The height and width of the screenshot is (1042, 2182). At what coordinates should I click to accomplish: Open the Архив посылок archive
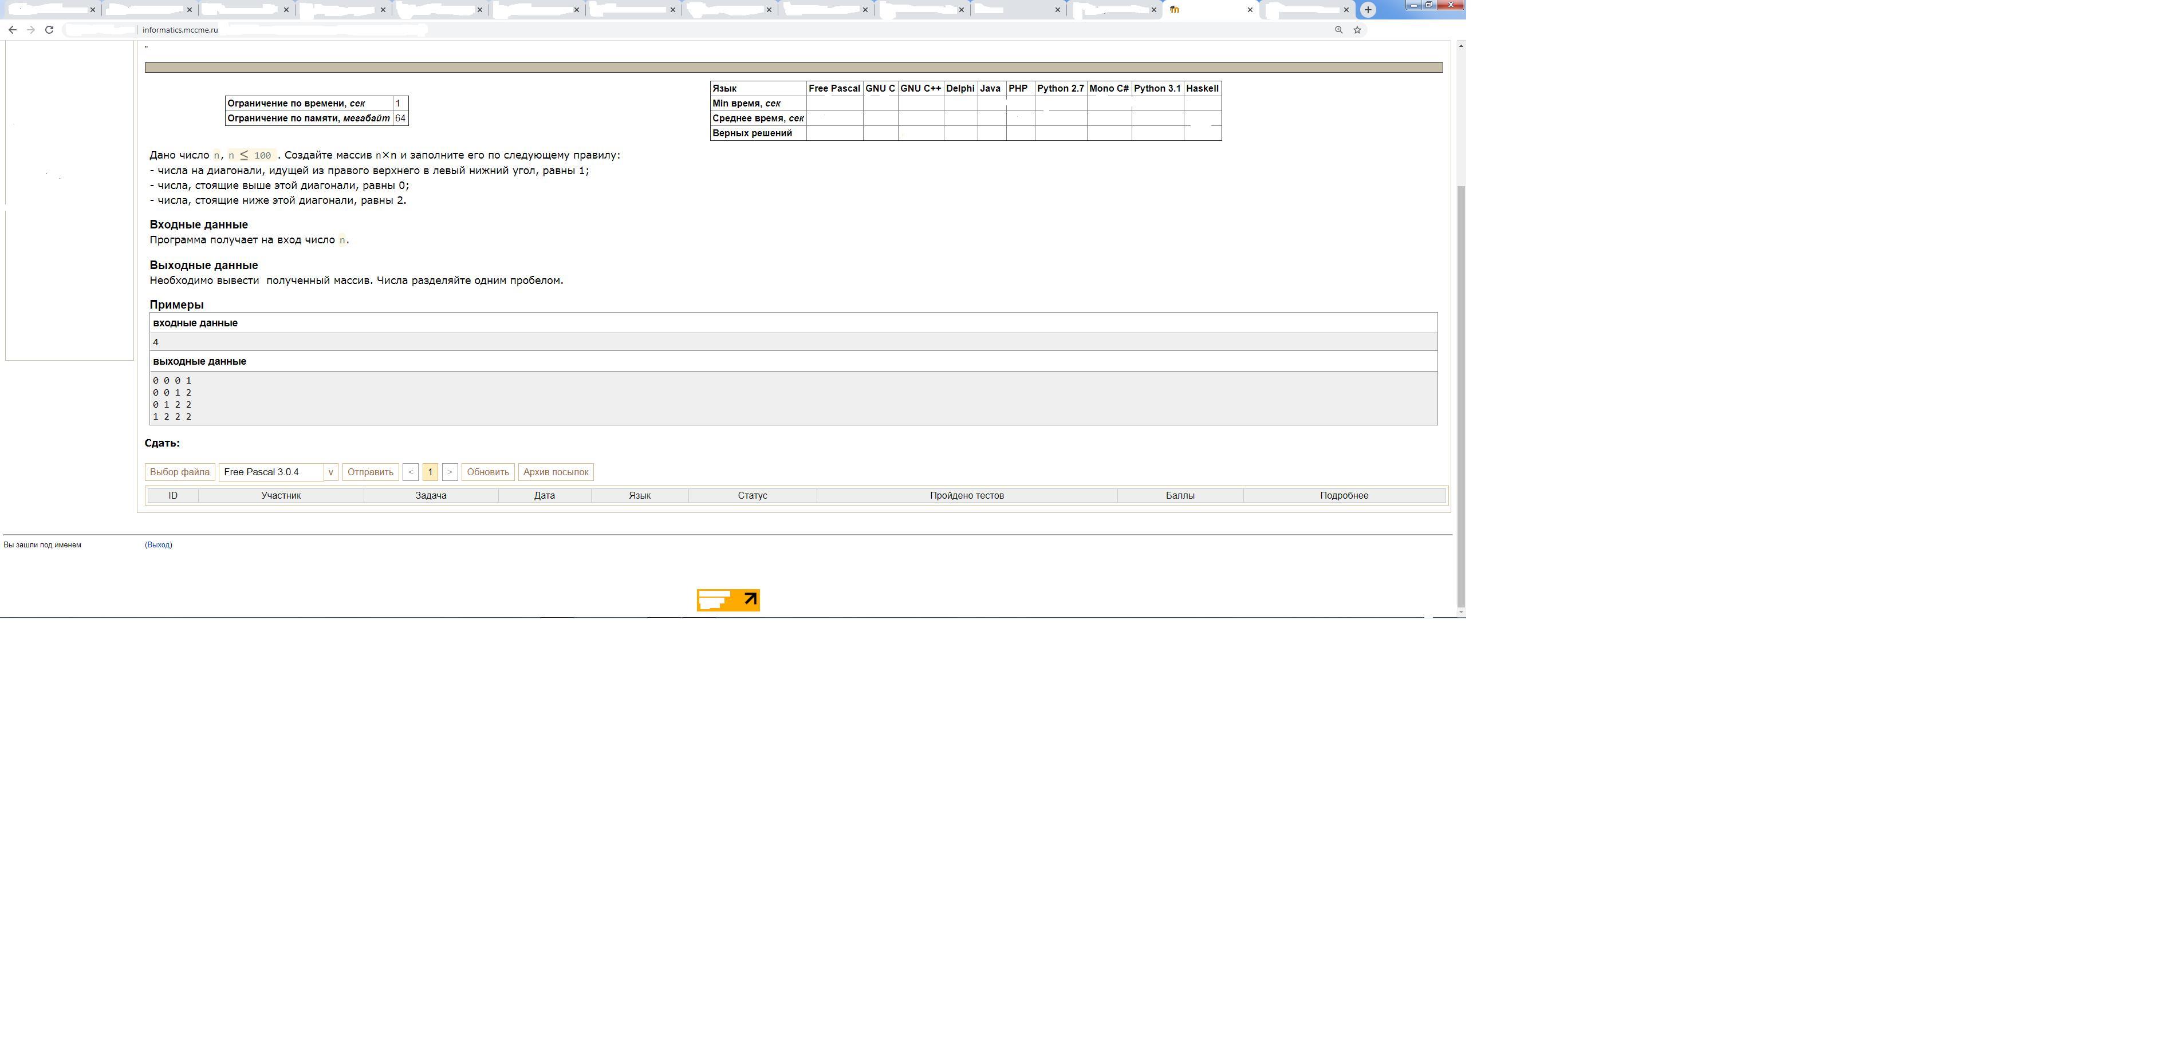click(555, 472)
